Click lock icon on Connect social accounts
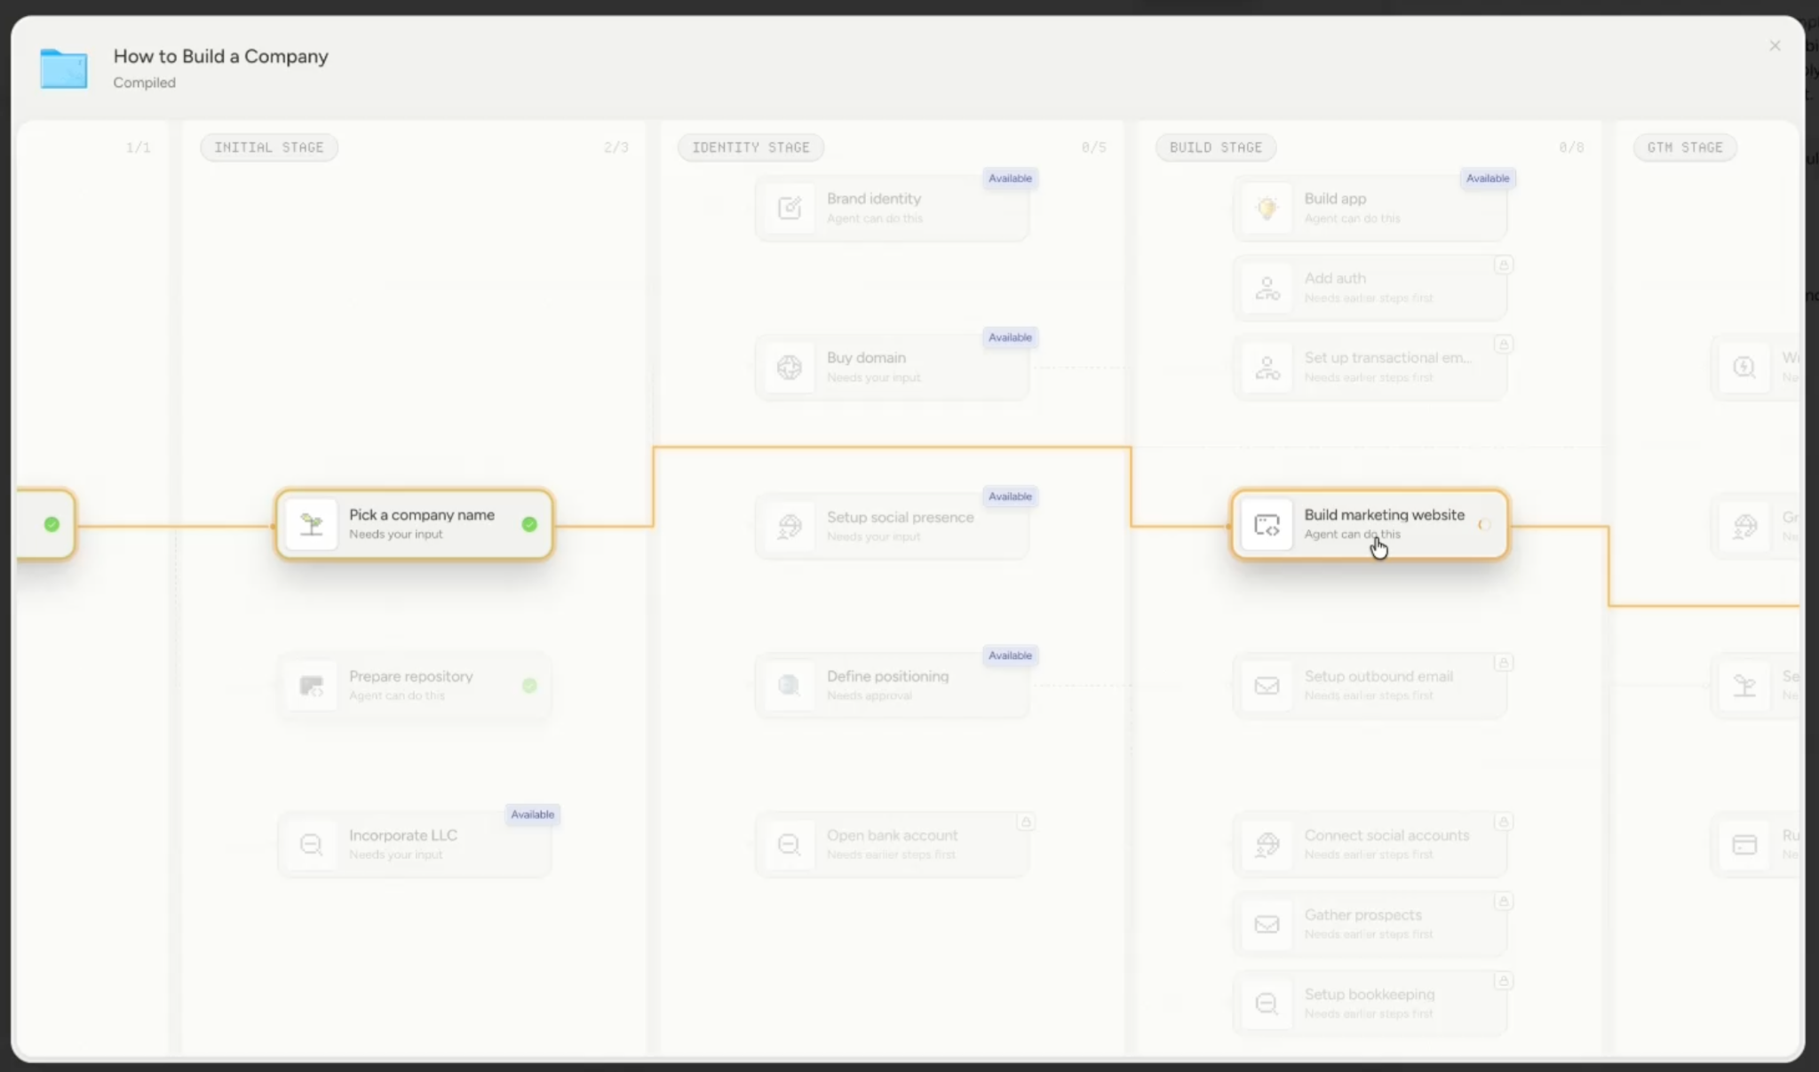 tap(1504, 822)
